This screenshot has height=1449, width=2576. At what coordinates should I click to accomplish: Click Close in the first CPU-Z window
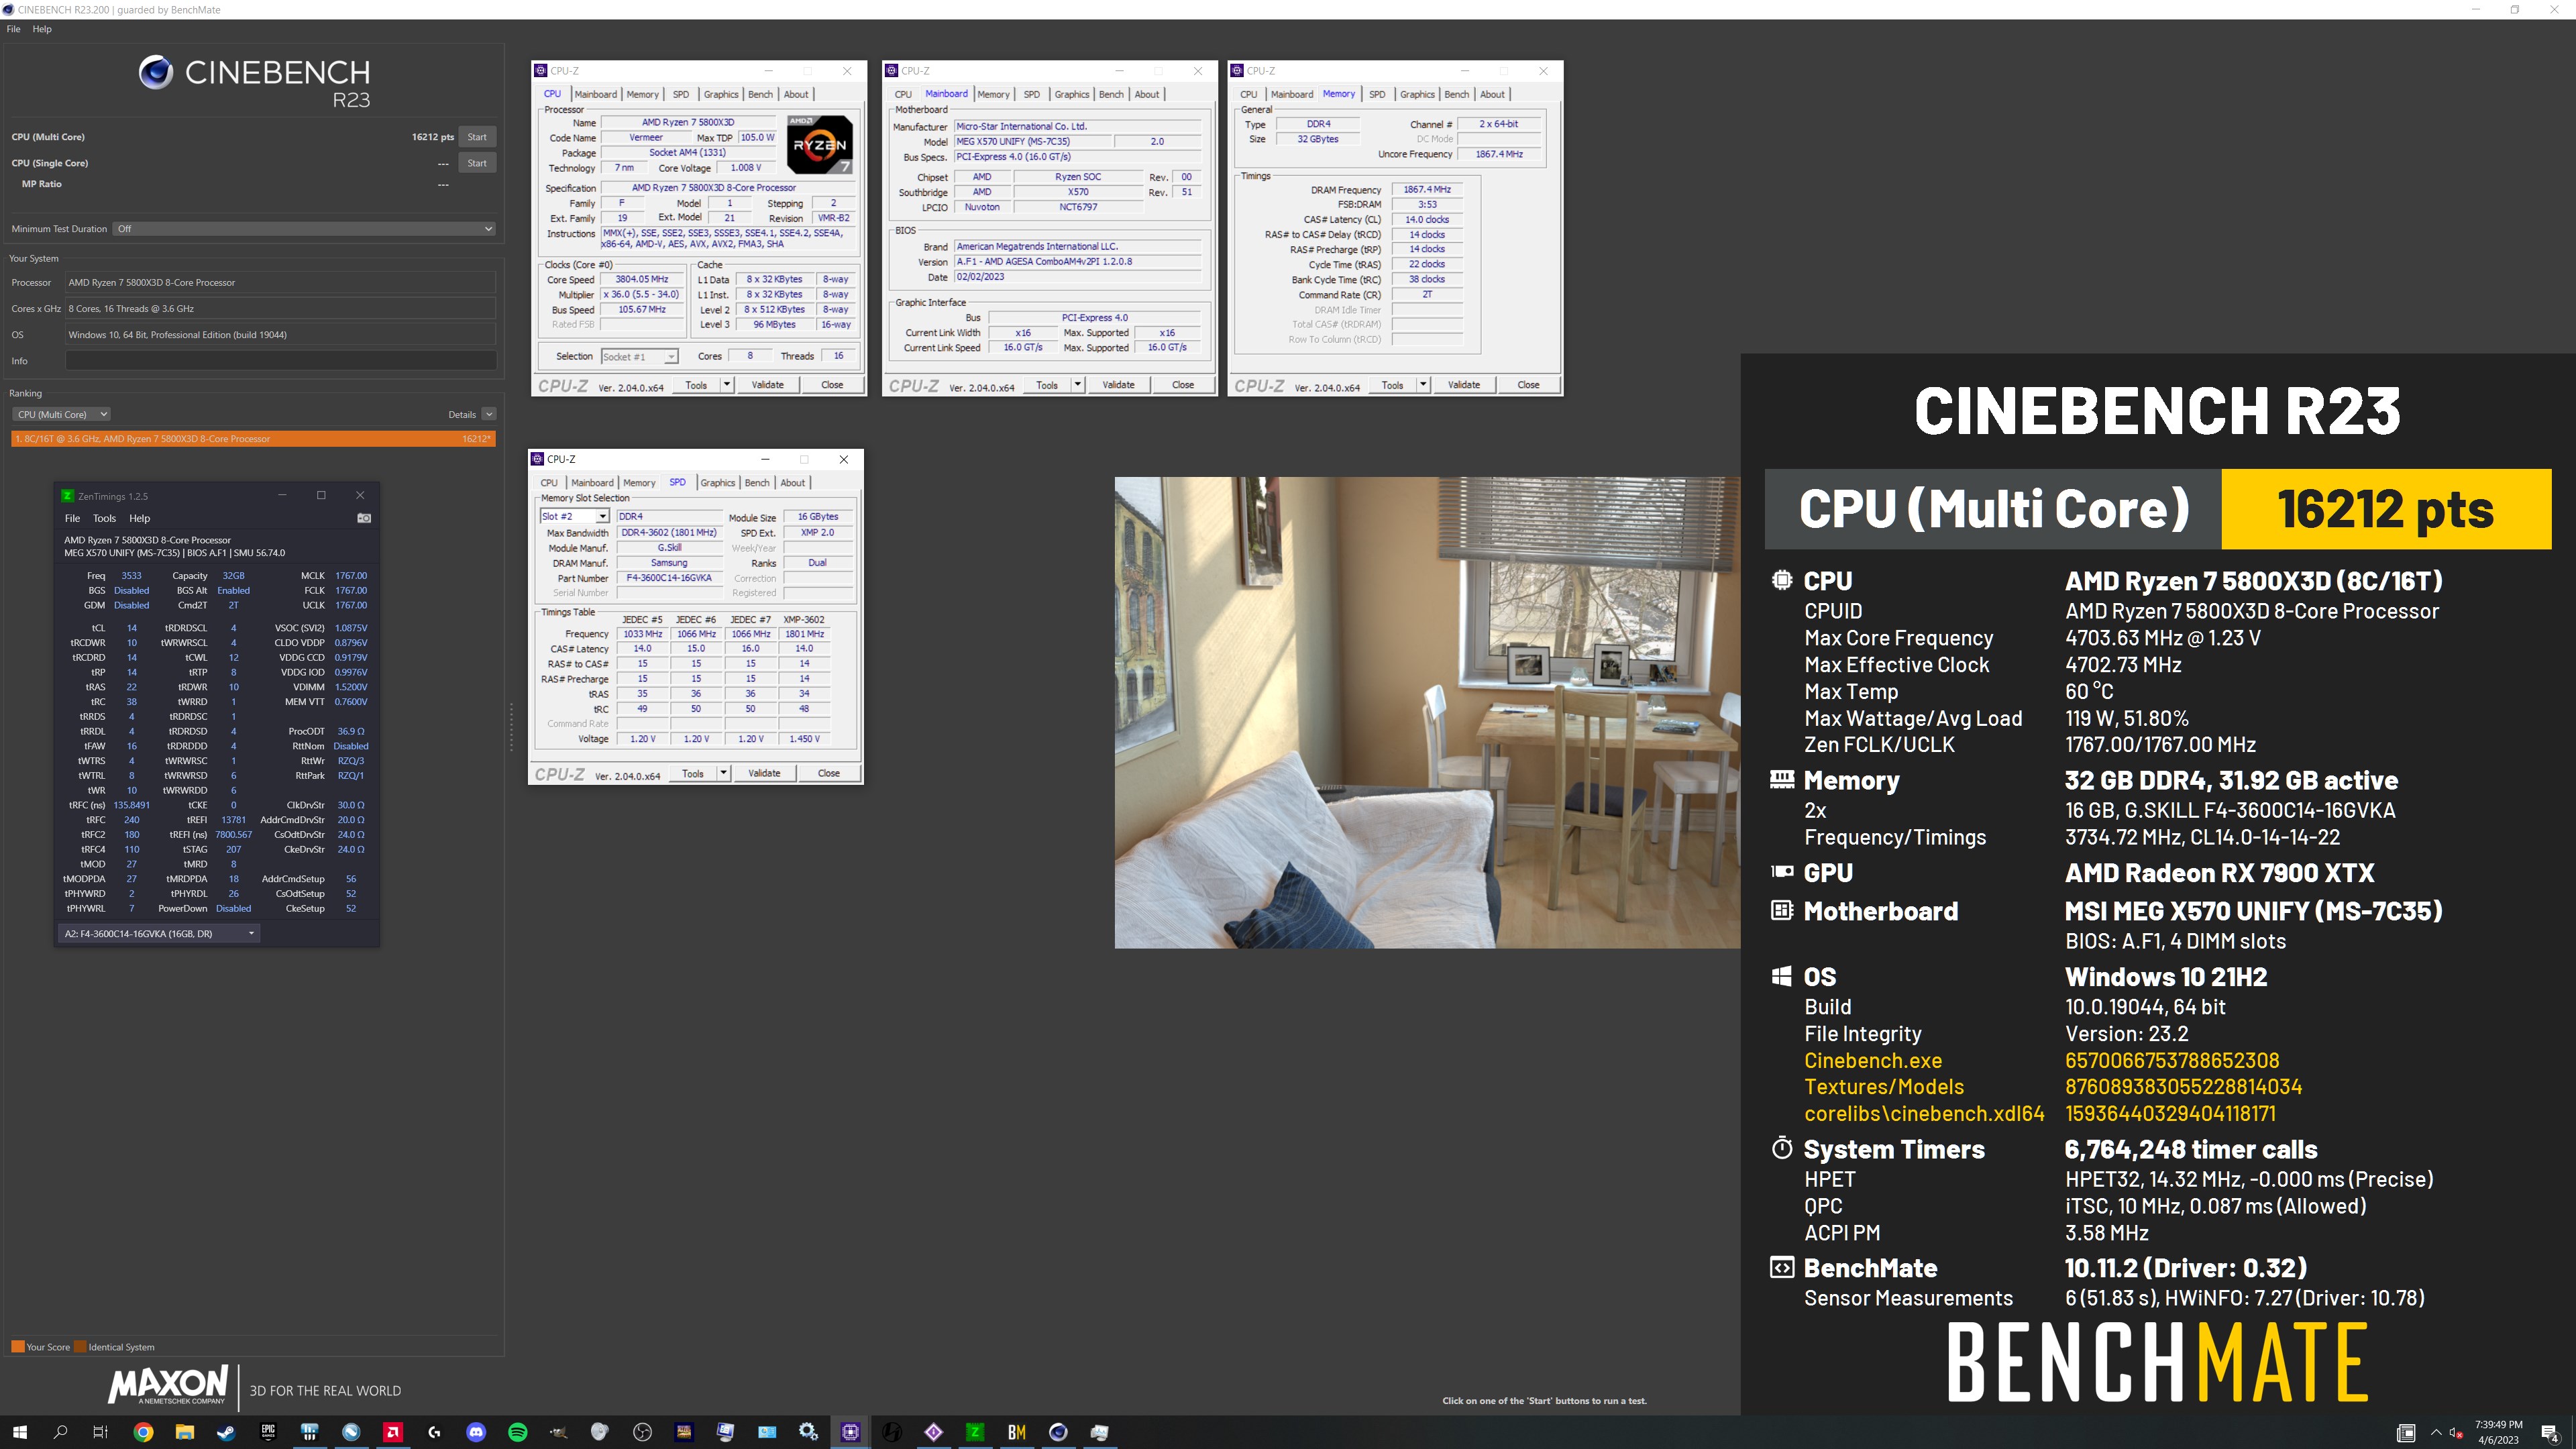832,385
